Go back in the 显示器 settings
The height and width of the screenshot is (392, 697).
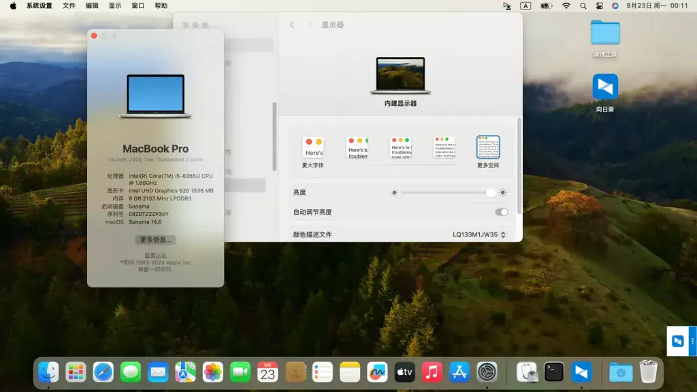(292, 25)
